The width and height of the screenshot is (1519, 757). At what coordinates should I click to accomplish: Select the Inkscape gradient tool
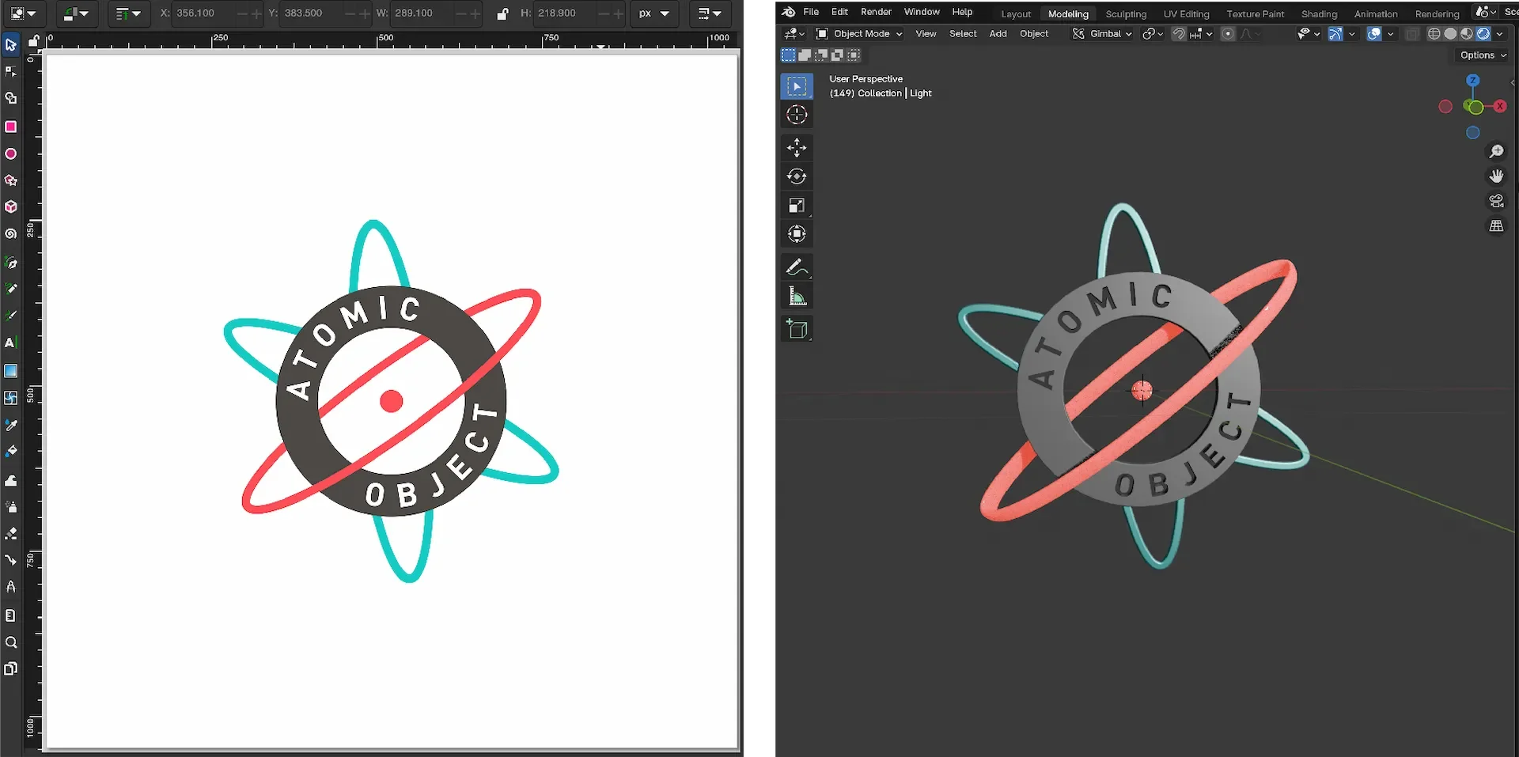[10, 371]
